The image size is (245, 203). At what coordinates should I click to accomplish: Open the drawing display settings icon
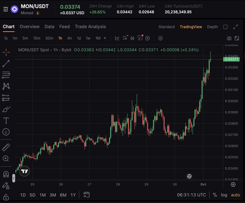[140, 38]
